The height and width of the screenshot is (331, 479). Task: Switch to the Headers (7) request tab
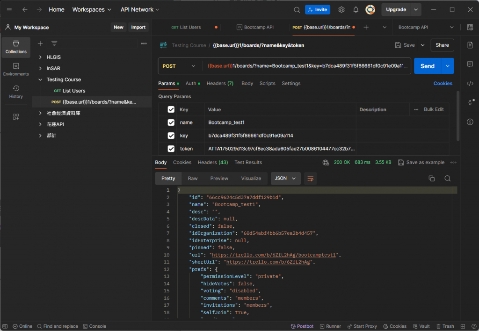(x=220, y=83)
